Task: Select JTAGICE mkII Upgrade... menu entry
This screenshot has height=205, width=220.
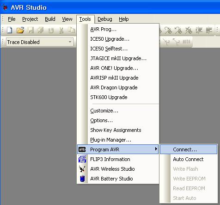Action: point(118,58)
